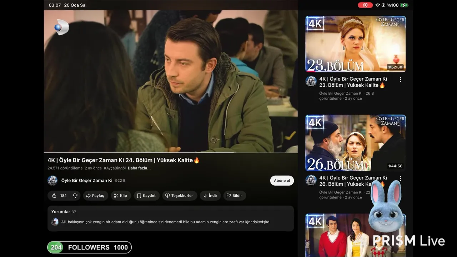Tap the screen recording indicator in status bar
The width and height of the screenshot is (457, 257).
coord(365,5)
